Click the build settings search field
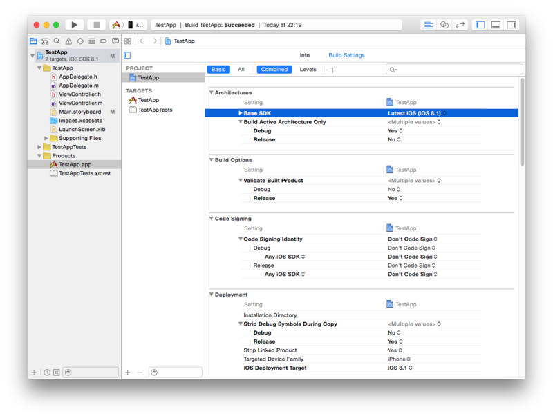The width and height of the screenshot is (553, 418). (454, 69)
